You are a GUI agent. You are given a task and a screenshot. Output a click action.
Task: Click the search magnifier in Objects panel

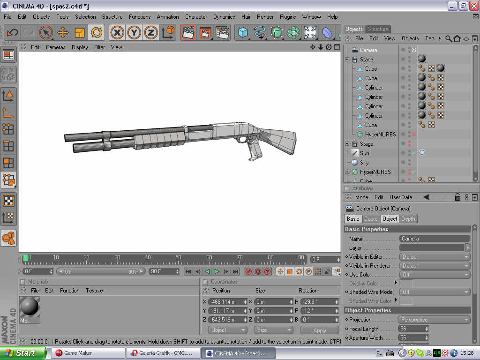pyautogui.click(x=449, y=38)
